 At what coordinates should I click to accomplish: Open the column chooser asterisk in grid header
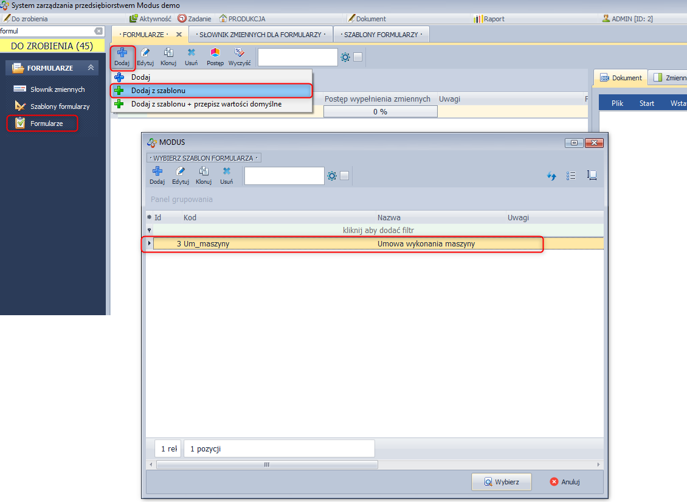pos(150,217)
